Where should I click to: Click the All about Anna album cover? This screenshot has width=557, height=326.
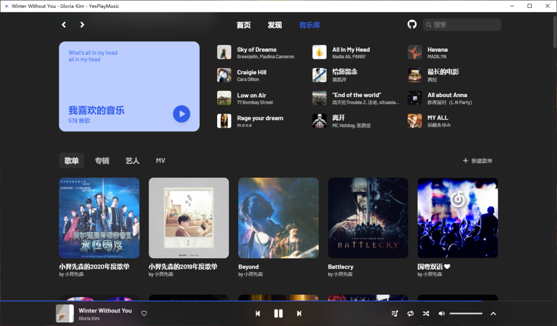415,98
